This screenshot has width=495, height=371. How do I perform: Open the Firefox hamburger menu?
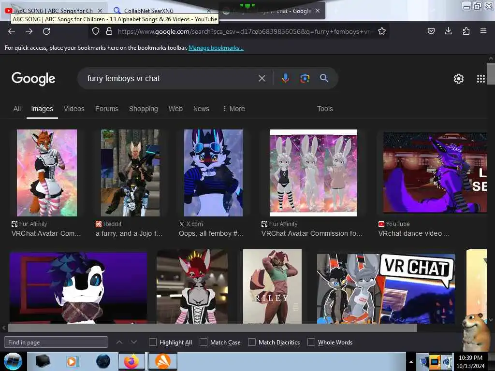tap(483, 31)
